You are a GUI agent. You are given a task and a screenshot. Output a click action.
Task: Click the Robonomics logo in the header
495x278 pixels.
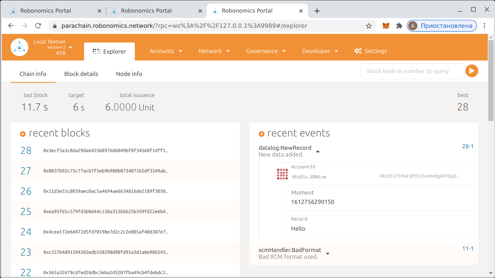point(19,47)
